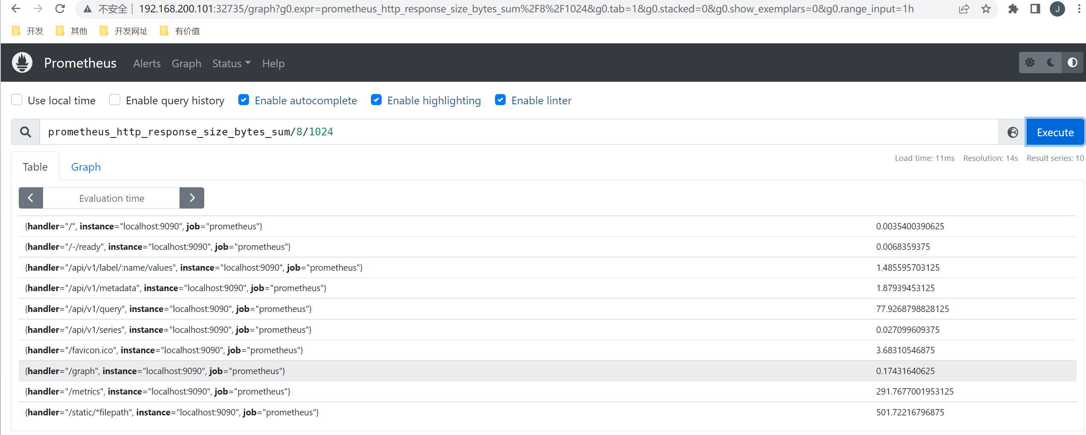Open the 有价值 bookmark folder

click(180, 31)
